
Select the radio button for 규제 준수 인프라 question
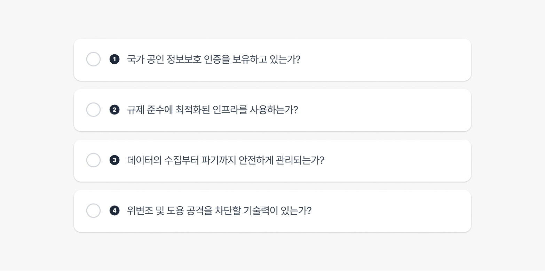[x=93, y=110]
